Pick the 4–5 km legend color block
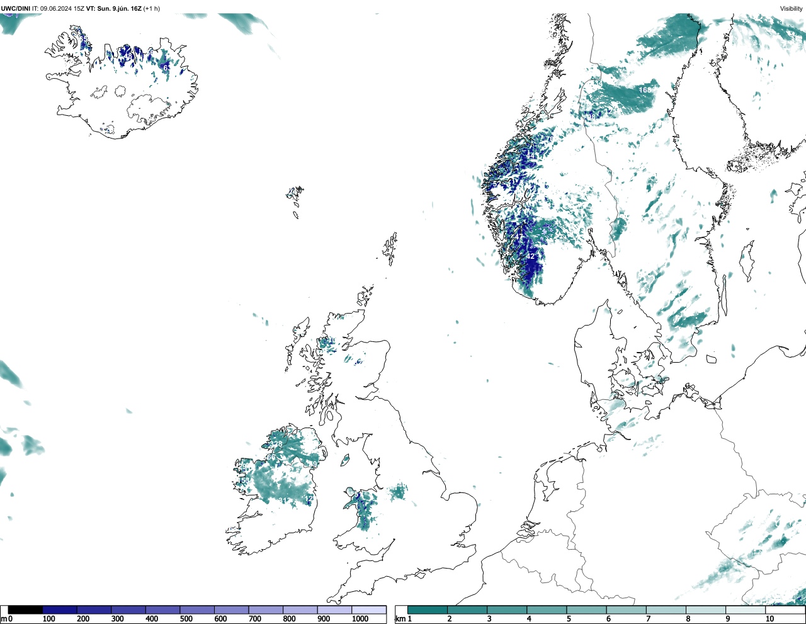This screenshot has width=806, height=624. click(x=547, y=610)
